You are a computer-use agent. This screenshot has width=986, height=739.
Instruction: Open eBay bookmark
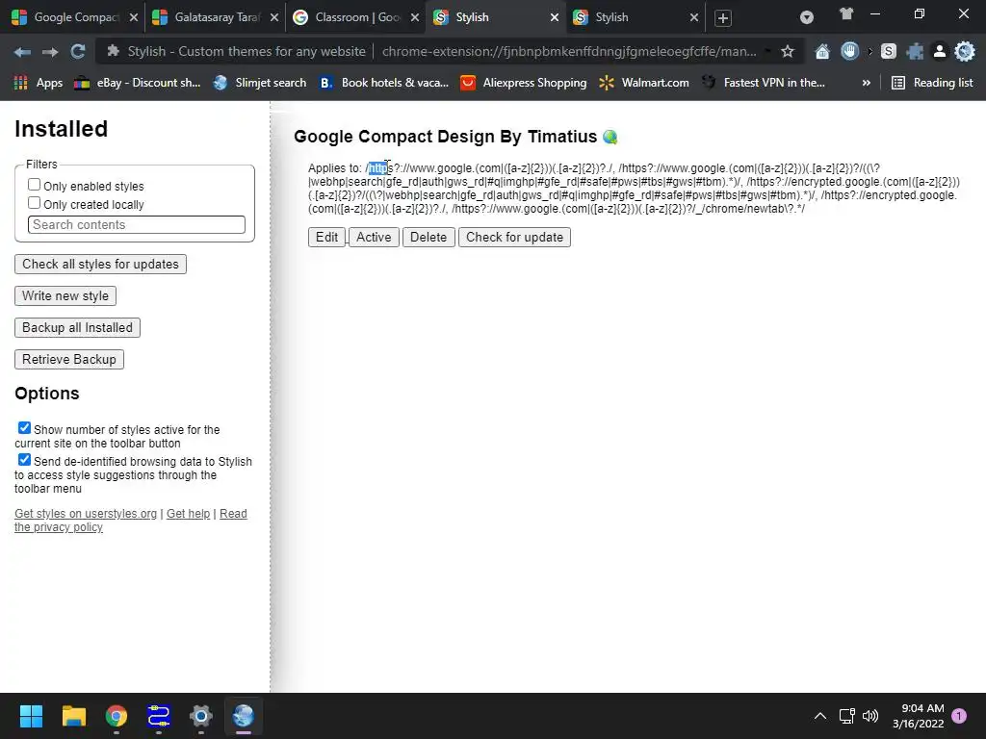click(138, 83)
